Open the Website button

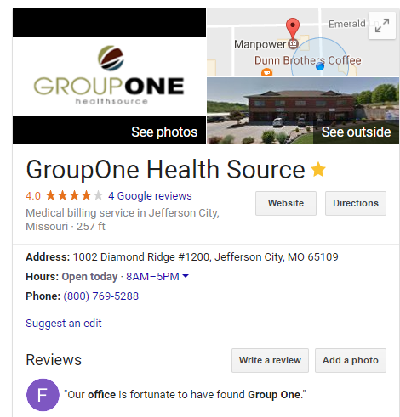point(286,203)
